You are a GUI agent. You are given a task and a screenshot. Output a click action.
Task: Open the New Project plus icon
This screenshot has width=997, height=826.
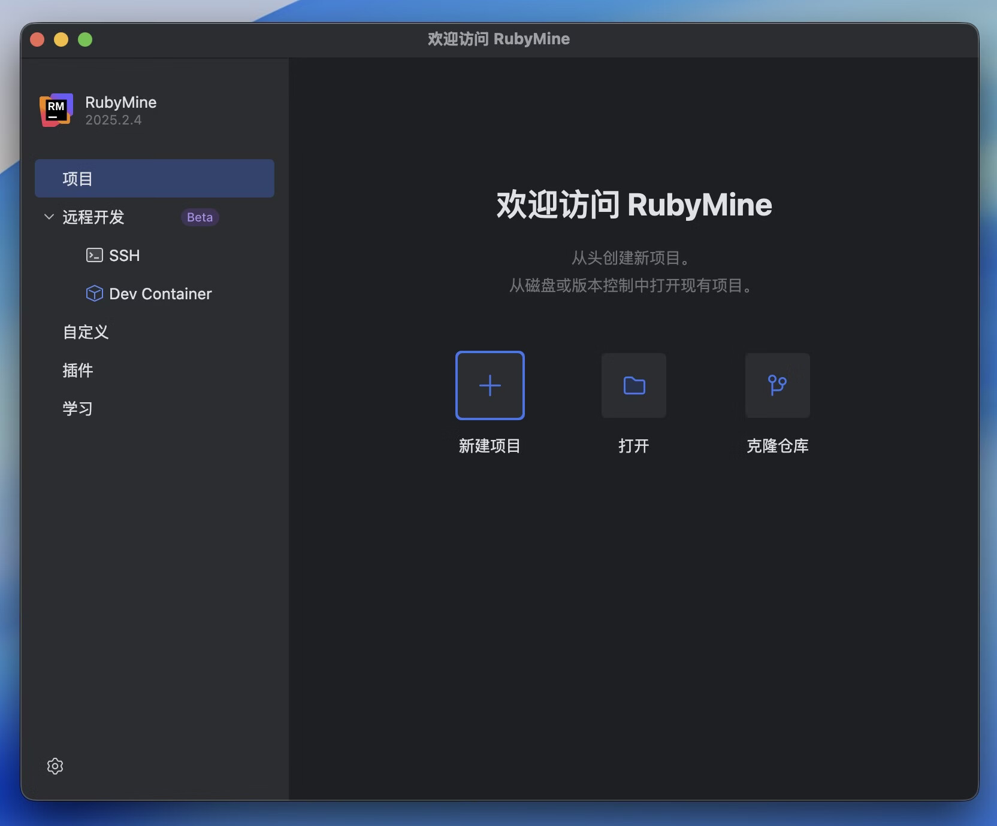tap(490, 385)
